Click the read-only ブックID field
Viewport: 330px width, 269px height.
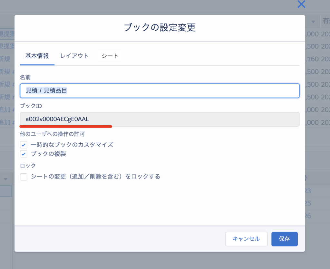tap(160, 119)
